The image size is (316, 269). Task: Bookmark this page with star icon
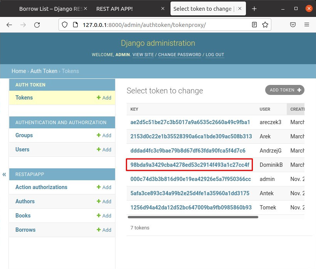[x=265, y=25]
